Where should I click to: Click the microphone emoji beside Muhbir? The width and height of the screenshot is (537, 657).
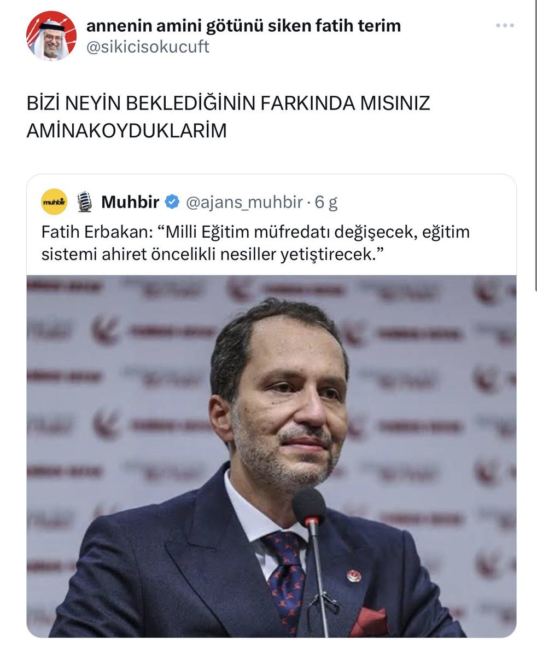click(84, 202)
